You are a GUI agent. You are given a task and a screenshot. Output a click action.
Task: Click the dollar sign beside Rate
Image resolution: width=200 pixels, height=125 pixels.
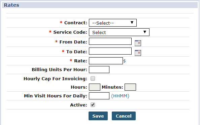[x=124, y=61]
